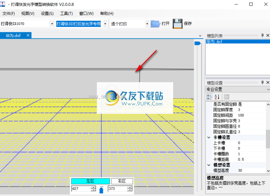The image size is (270, 196).
Task: Pin the 模型设置 panel
Action: click(x=262, y=83)
